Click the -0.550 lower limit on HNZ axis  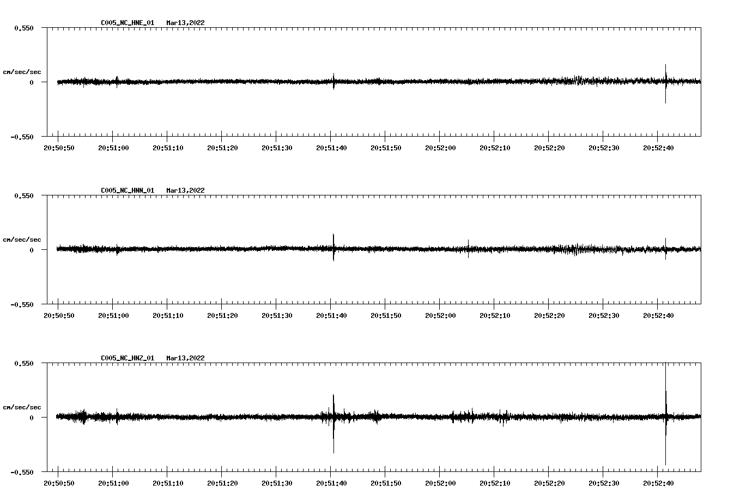tap(22, 472)
